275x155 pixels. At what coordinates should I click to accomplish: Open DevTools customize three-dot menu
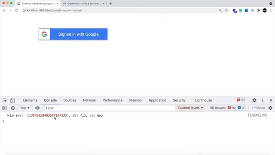point(263,100)
